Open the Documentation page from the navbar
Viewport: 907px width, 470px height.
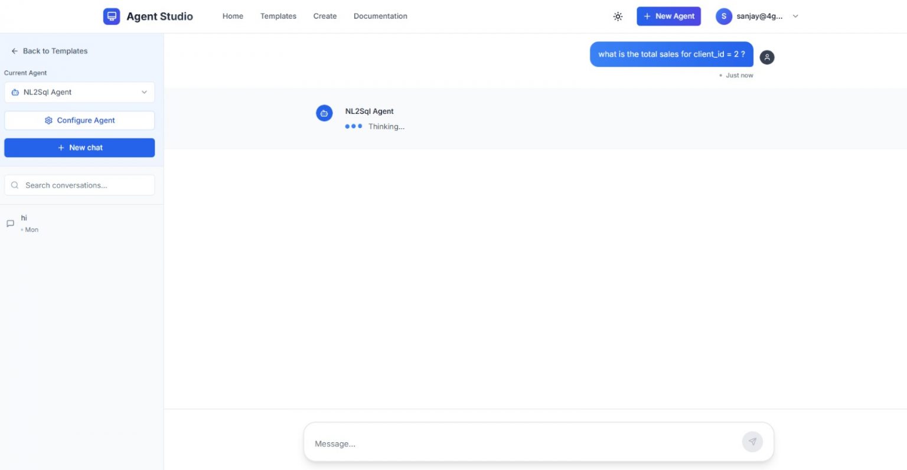(380, 16)
